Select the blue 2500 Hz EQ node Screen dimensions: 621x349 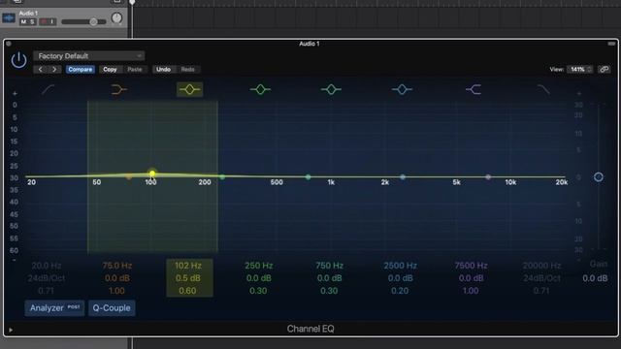[403, 176]
